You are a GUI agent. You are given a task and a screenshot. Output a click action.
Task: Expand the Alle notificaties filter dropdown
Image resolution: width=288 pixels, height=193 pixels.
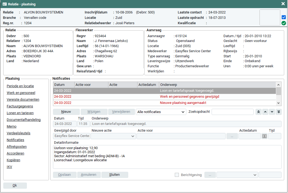pos(161,112)
